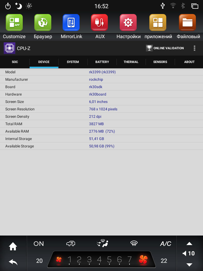The width and height of the screenshot is (203, 271).
Task: Toggle climate ON button
Action: (x=39, y=244)
